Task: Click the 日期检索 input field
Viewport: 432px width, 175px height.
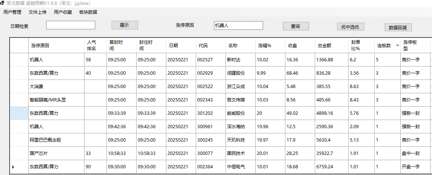Action: [x=71, y=25]
